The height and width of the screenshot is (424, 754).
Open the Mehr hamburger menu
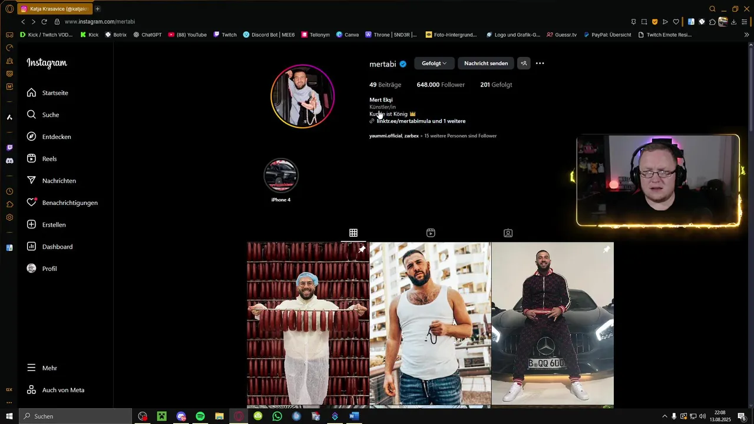pyautogui.click(x=42, y=368)
